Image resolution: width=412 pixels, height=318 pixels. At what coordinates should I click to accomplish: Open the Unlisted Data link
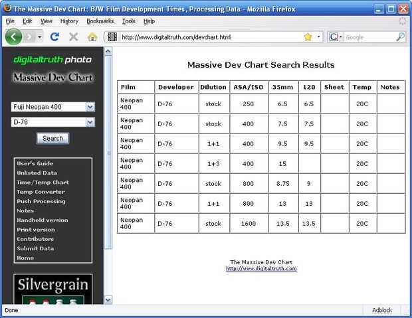point(37,173)
